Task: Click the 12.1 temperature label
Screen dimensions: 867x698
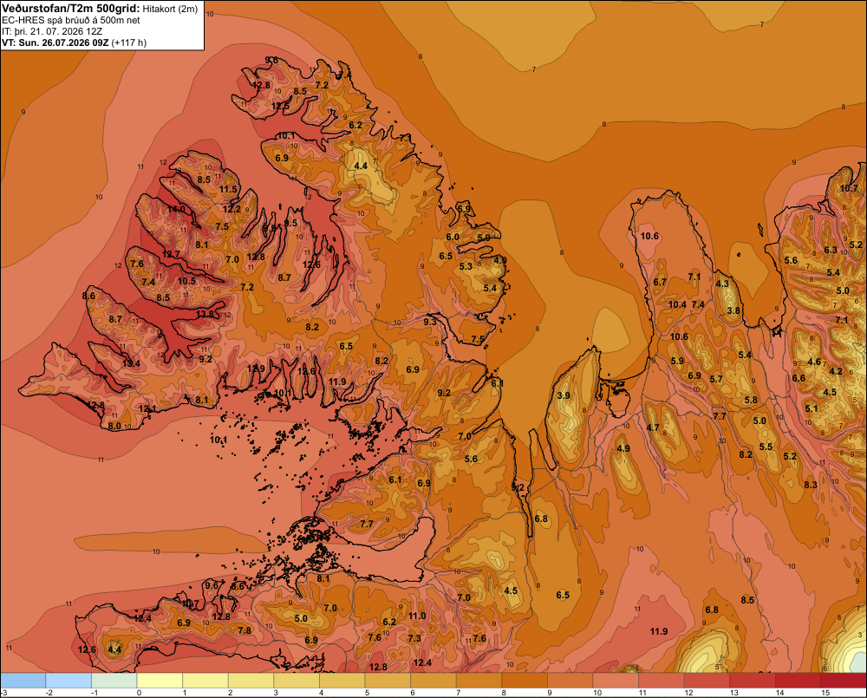Action: tap(147, 408)
